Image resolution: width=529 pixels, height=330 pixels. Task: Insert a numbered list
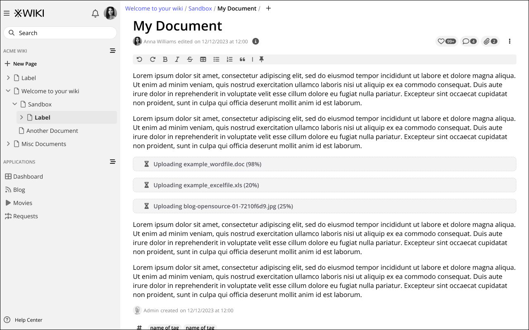point(229,59)
